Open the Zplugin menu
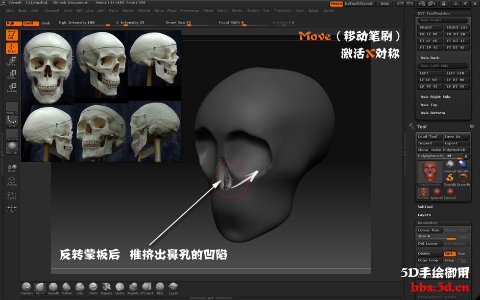Image resolution: width=480 pixels, height=300 pixels. click(314, 10)
